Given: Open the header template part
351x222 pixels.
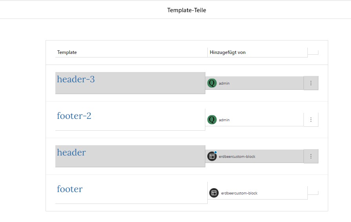Looking at the screenshot, I should (x=71, y=152).
